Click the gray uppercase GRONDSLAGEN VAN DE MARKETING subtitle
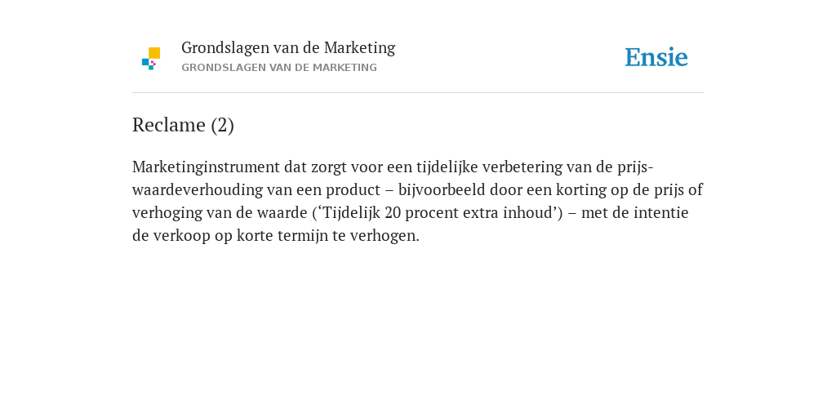The height and width of the screenshot is (418, 836). tap(279, 68)
